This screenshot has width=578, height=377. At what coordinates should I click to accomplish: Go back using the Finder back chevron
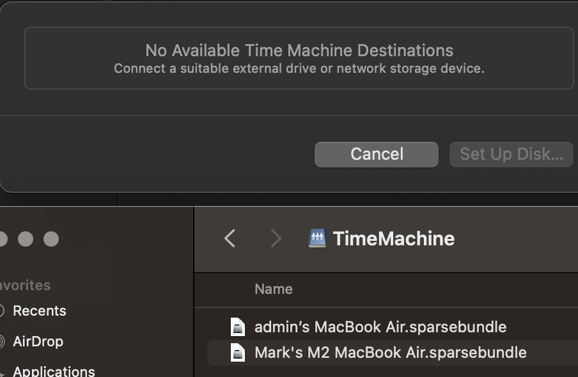pos(230,238)
